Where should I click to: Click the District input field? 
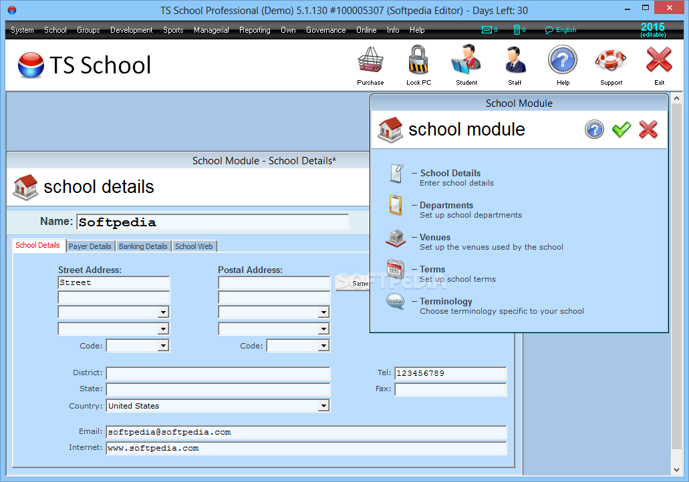tap(218, 373)
